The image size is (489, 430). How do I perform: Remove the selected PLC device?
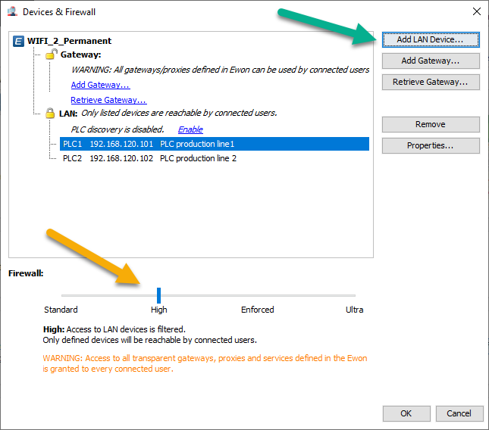(431, 124)
